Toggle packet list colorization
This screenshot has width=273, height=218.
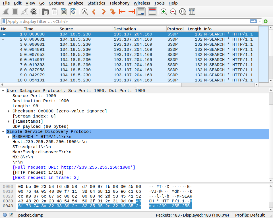point(152,12)
